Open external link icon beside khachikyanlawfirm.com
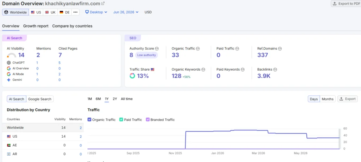The height and width of the screenshot is (162, 361). click(x=103, y=4)
